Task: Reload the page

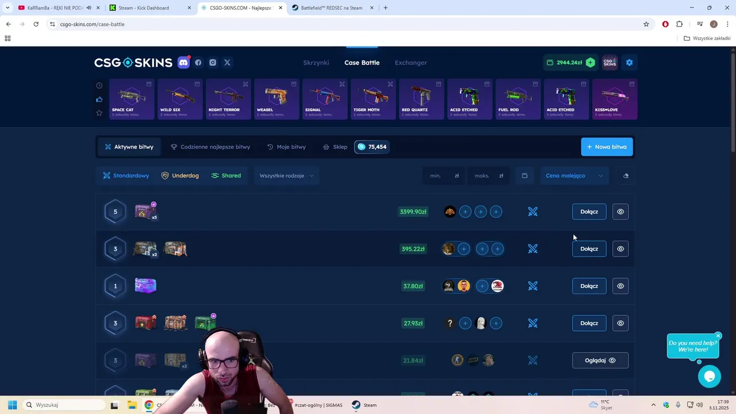Action: [x=36, y=24]
